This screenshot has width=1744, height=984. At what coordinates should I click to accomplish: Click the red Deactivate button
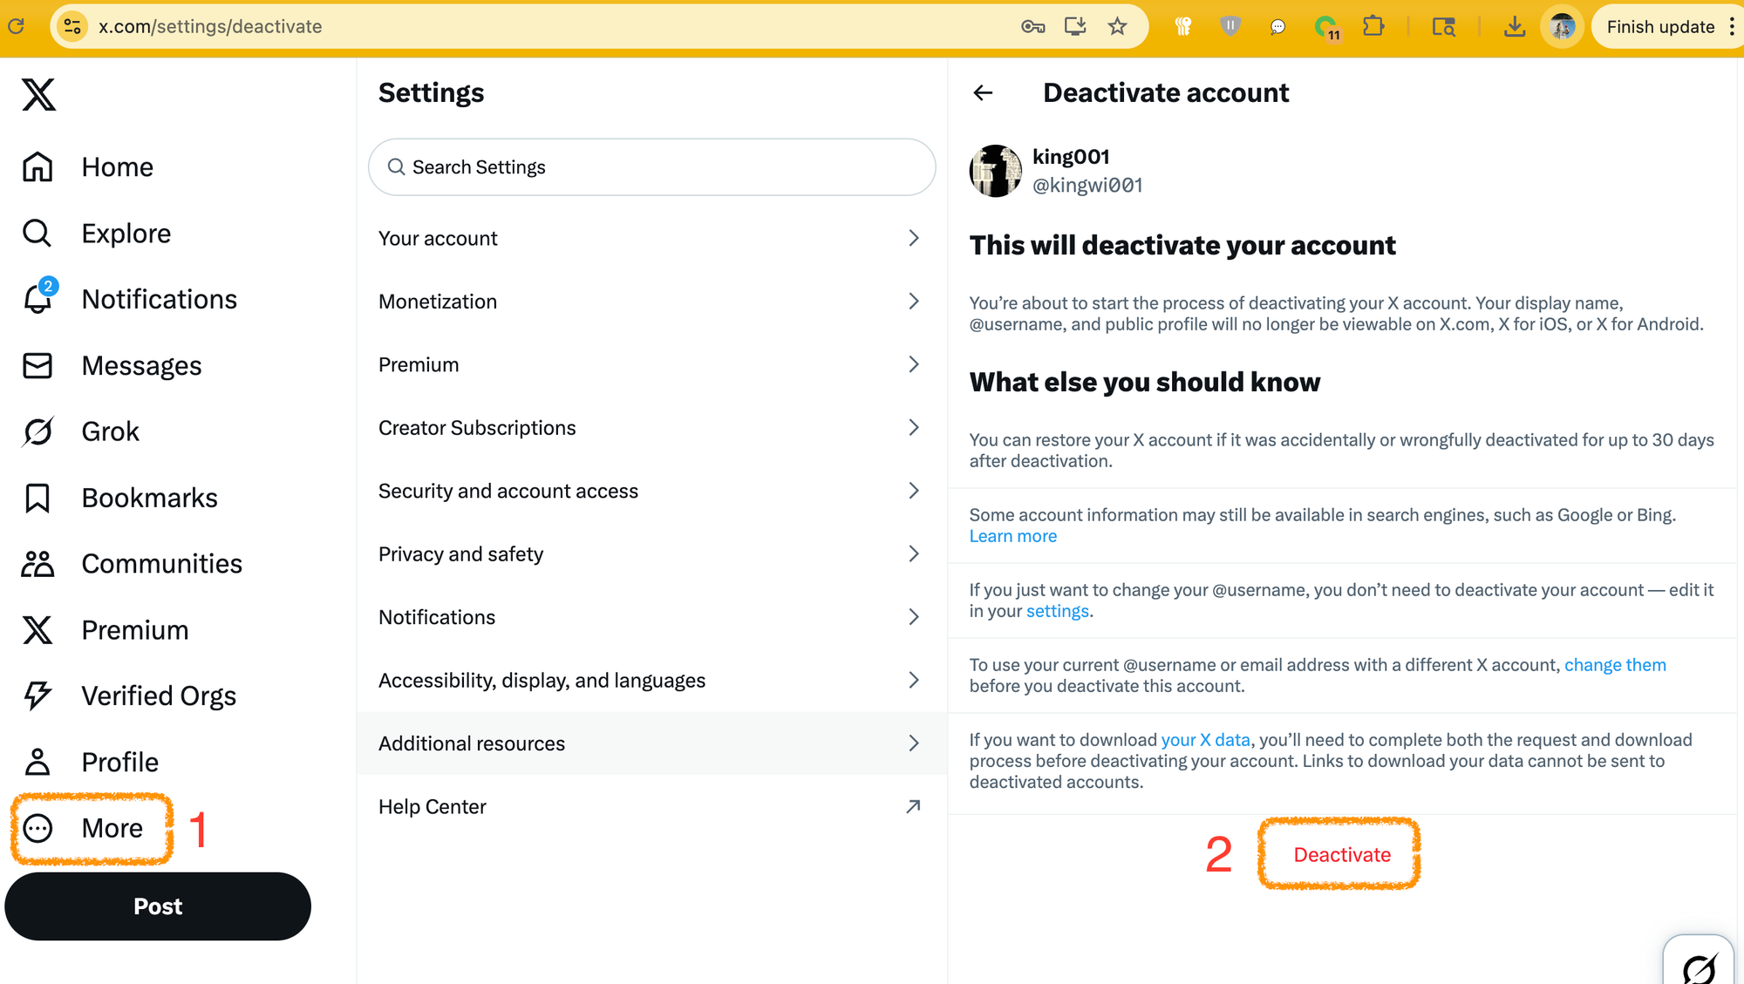click(1341, 855)
